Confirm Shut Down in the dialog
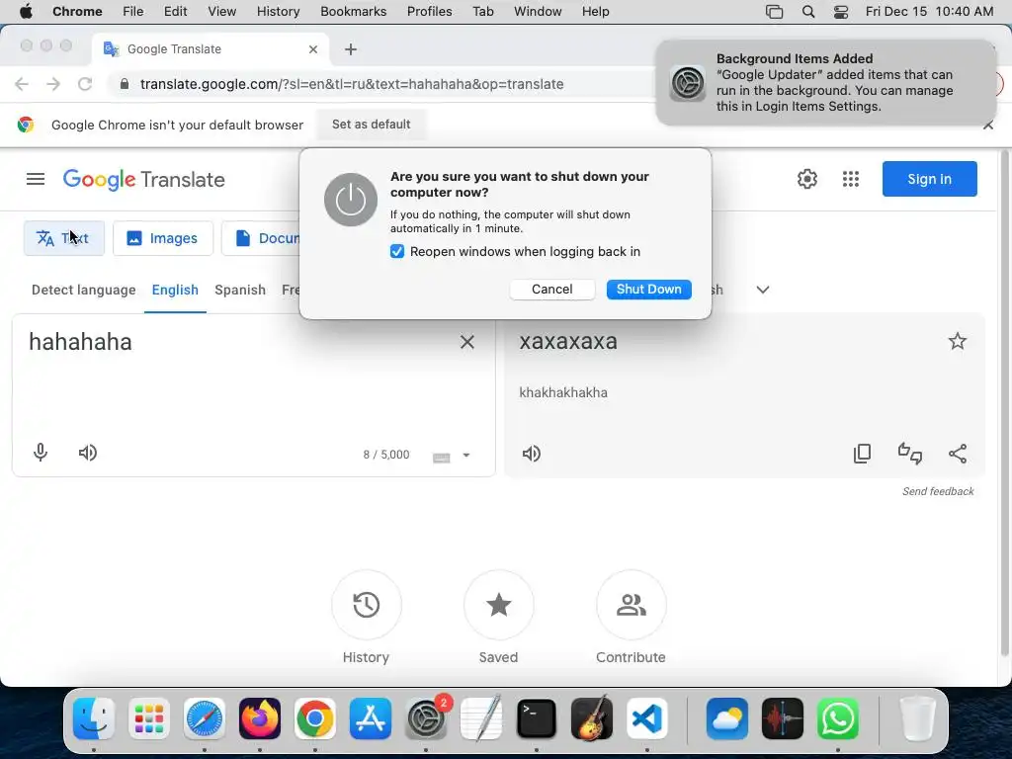The image size is (1012, 759). [x=648, y=290]
